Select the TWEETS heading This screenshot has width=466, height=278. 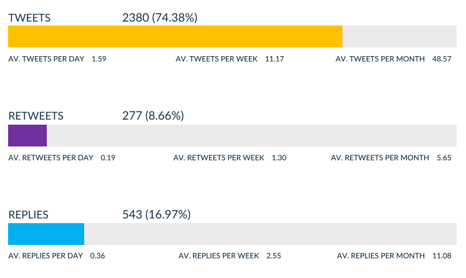(29, 18)
